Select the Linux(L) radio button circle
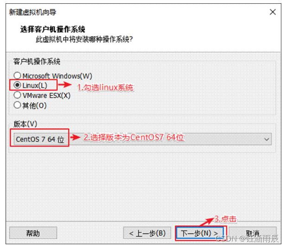Screen dimensions: 286x247 tap(17, 85)
